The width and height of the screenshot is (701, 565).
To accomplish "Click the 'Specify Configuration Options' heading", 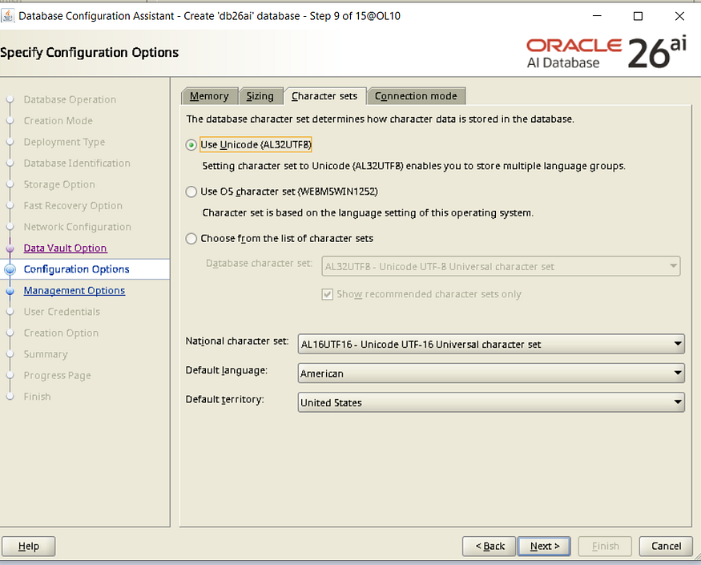I will (90, 53).
